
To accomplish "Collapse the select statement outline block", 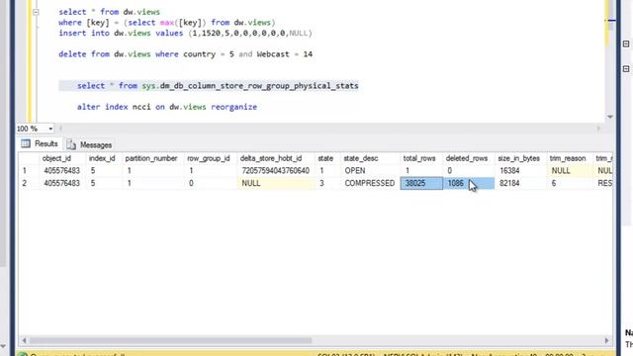I will tap(36, 12).
